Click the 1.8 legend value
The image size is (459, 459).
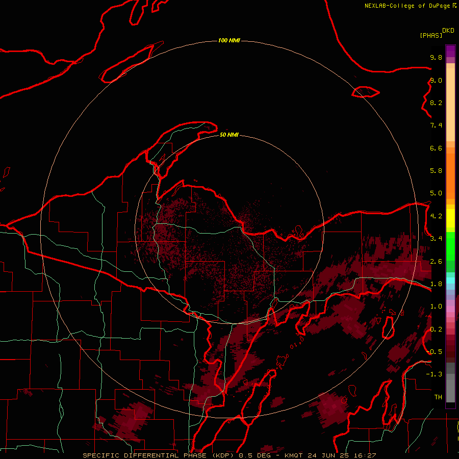click(x=436, y=284)
